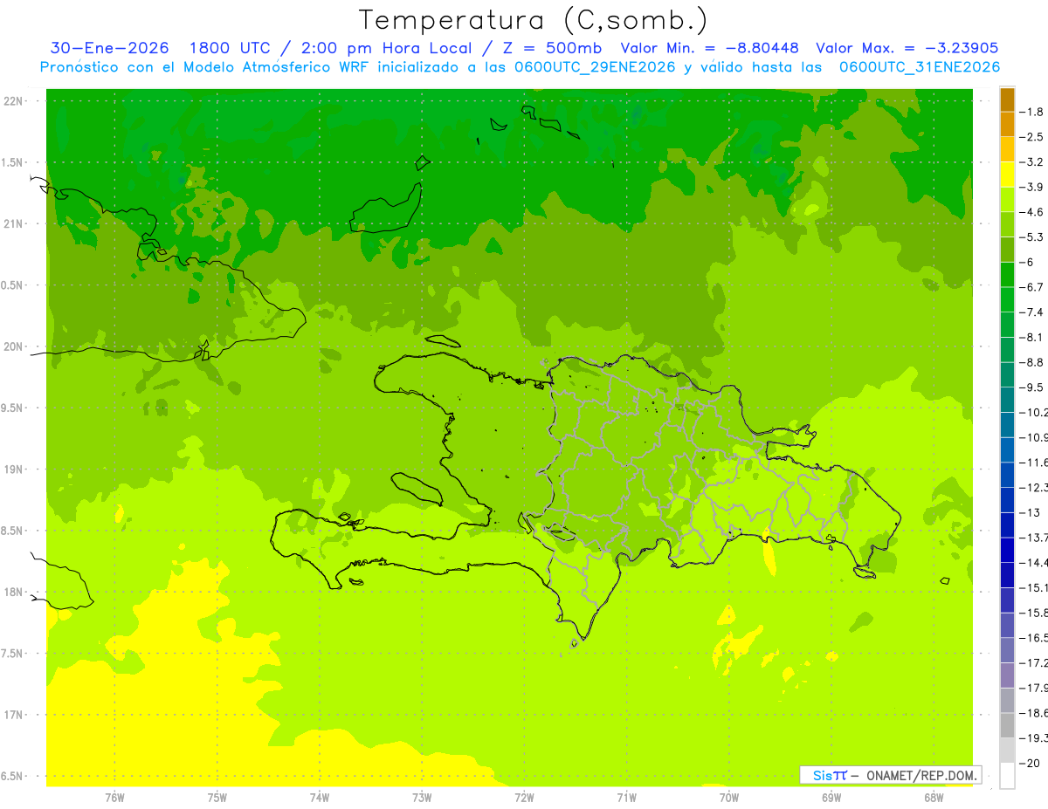Image resolution: width=1048 pixels, height=809 pixels.
Task: Click the '75W' longitude label
Action: coord(217,797)
